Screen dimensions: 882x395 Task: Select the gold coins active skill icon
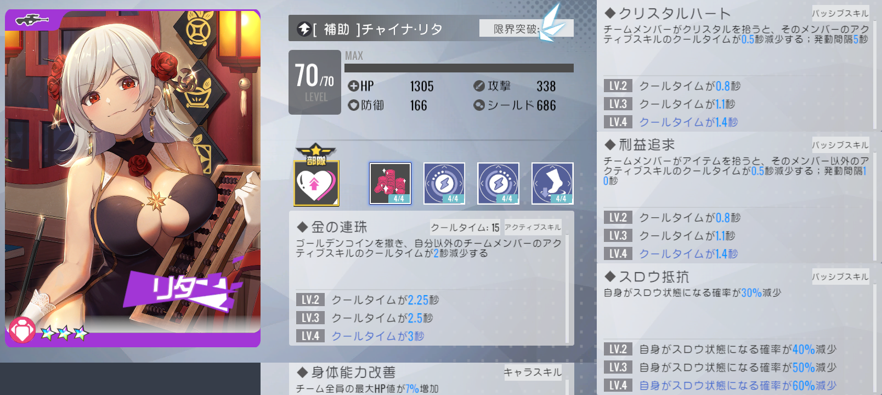click(390, 183)
